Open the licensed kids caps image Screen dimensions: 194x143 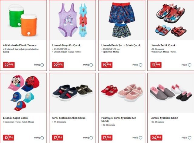[23, 93]
